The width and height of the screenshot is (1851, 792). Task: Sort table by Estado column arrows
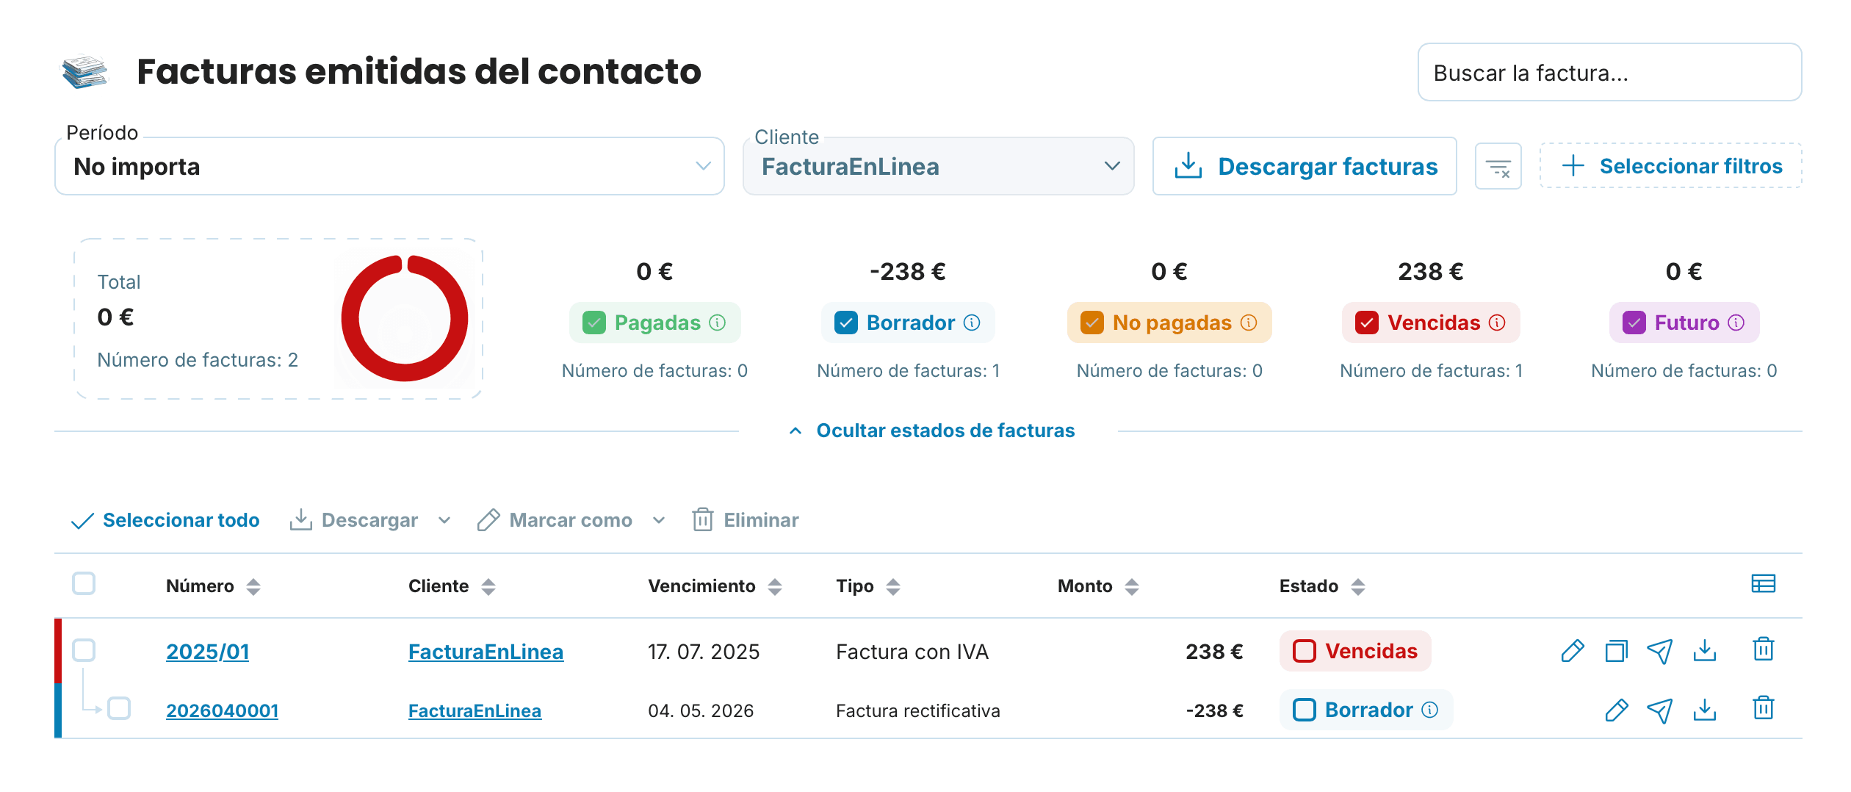pyautogui.click(x=1358, y=586)
